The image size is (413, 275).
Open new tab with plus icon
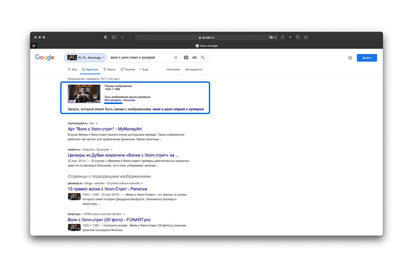pyautogui.click(x=290, y=37)
